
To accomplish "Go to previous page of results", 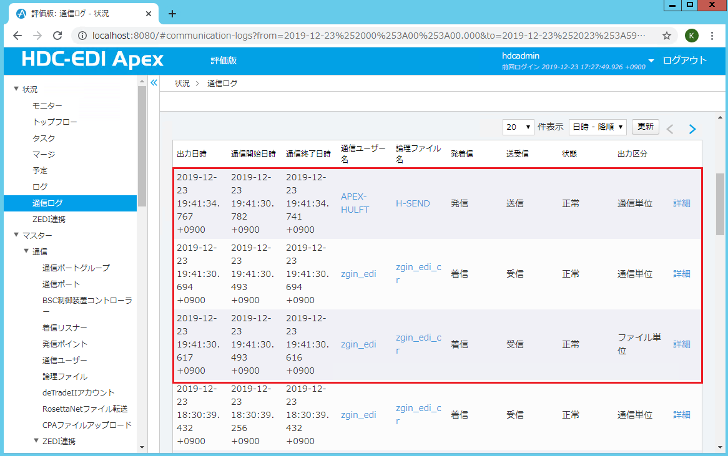I will 670,129.
